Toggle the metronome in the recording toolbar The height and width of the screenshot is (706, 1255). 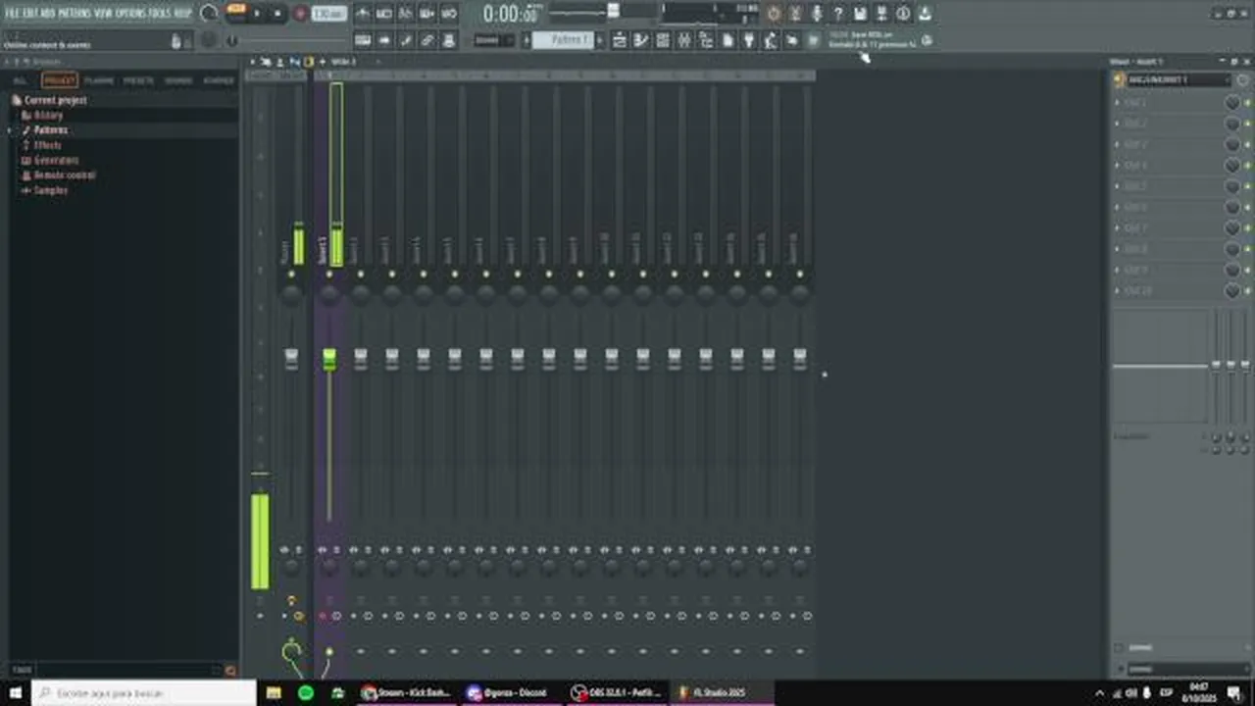pos(363,14)
